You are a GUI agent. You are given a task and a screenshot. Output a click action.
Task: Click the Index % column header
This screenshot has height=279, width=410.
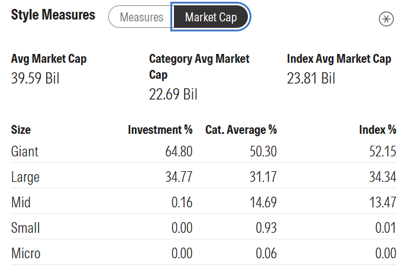[x=377, y=130]
